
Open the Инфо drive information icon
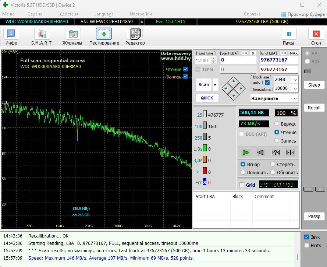point(11,34)
